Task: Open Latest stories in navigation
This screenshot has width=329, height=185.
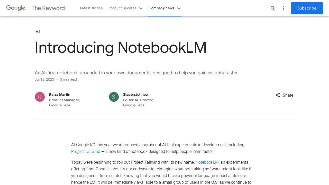Action: [x=91, y=8]
